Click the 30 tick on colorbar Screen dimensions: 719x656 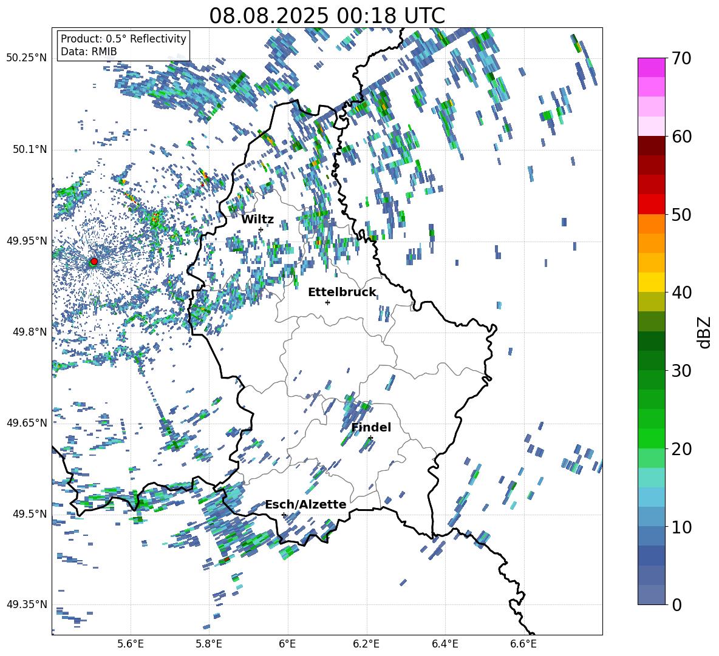pos(681,371)
